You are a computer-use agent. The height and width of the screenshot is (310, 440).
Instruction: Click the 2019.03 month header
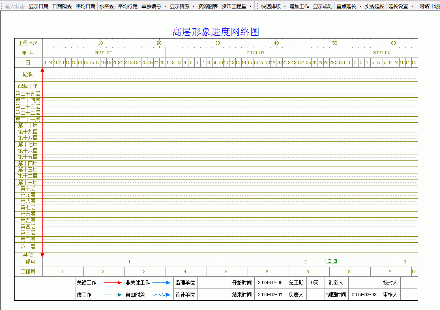tap(255, 53)
